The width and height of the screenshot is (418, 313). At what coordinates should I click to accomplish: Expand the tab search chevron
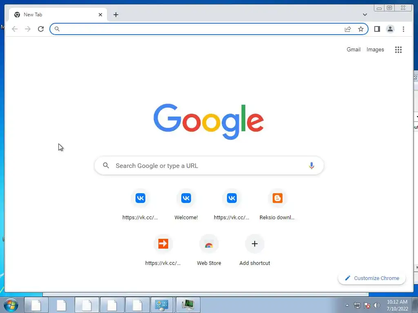click(x=365, y=15)
